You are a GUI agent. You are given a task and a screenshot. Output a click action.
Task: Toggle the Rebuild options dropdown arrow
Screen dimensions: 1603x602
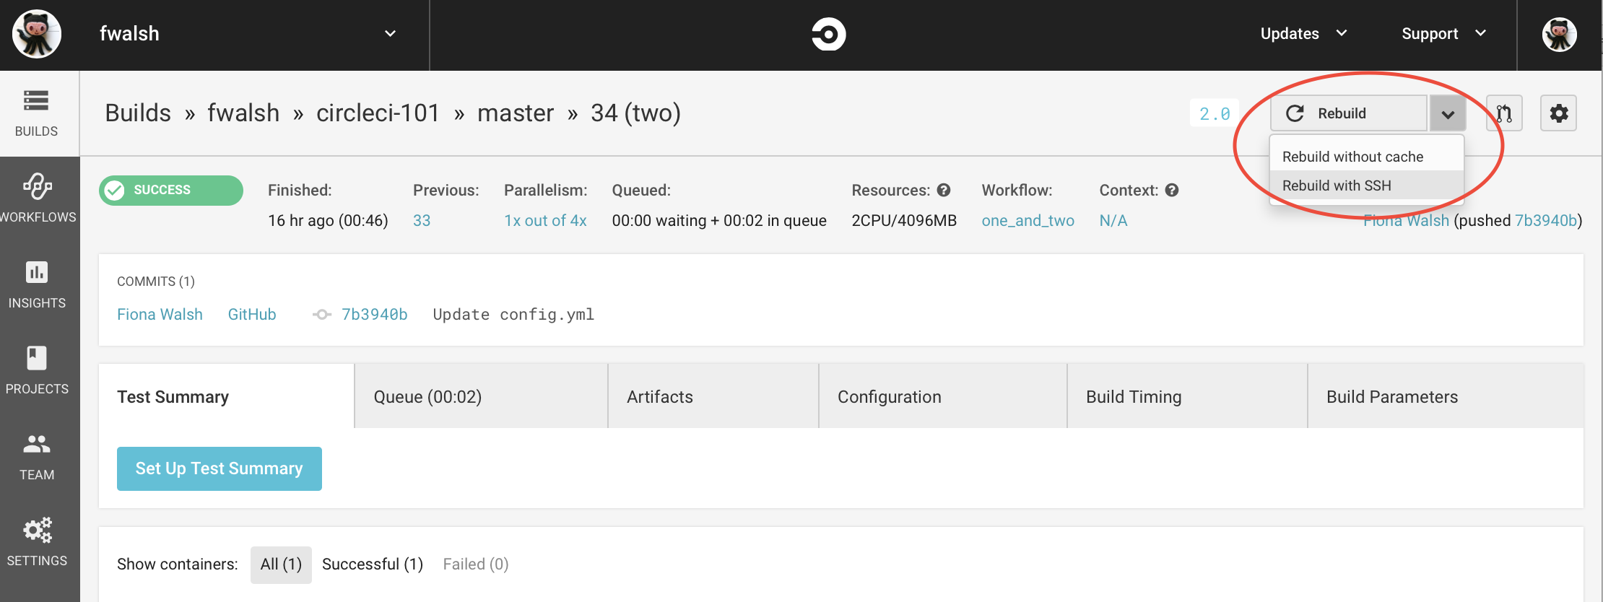point(1447,114)
